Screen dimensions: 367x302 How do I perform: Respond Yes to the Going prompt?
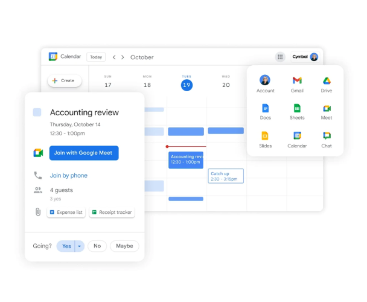(x=66, y=246)
